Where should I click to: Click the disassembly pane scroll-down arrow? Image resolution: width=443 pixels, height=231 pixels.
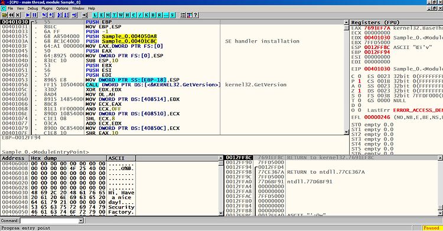(346, 132)
